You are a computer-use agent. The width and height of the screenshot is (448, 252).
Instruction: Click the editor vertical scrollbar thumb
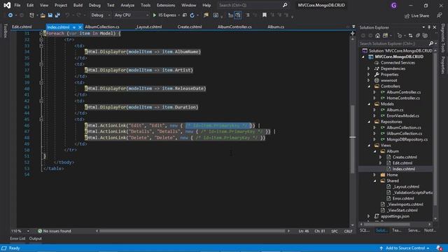(353, 139)
